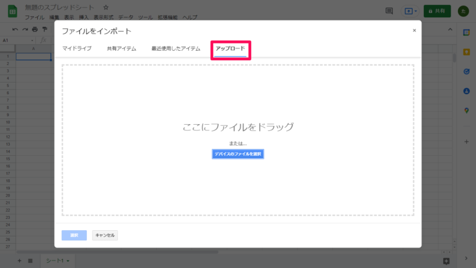Viewport: 476px width, 268px height.
Task: Open the account avatar menu
Action: pyautogui.click(x=463, y=11)
